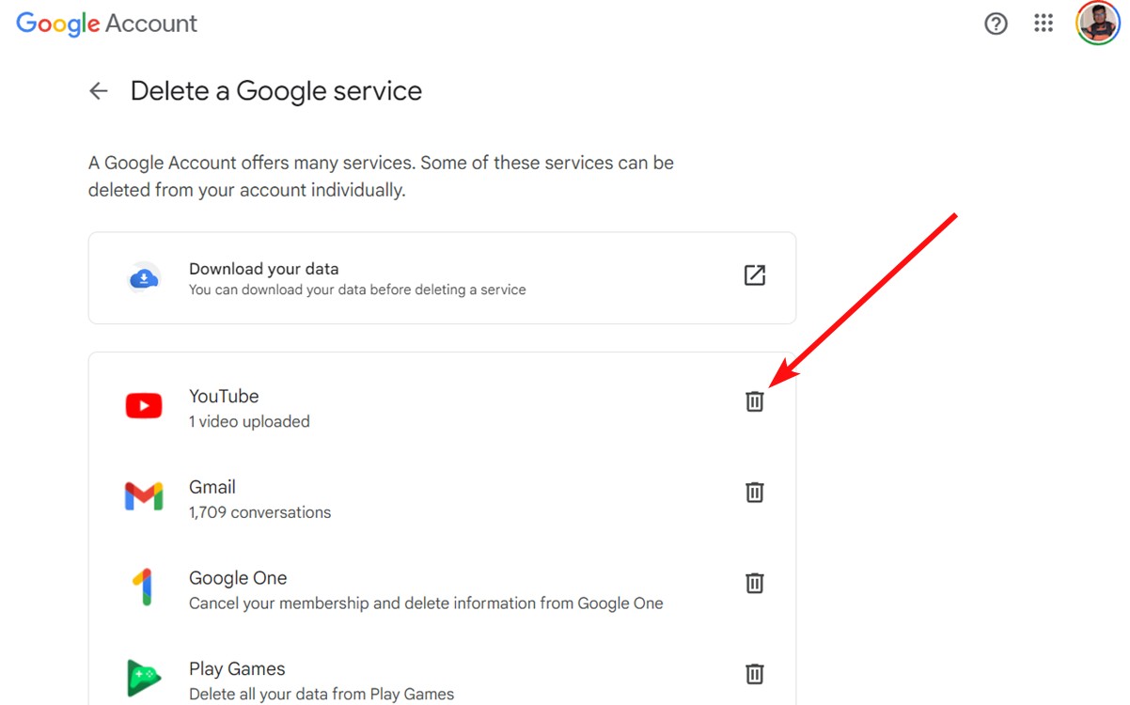Image resolution: width=1130 pixels, height=705 pixels.
Task: Select the YouTube service label
Action: coord(224,397)
